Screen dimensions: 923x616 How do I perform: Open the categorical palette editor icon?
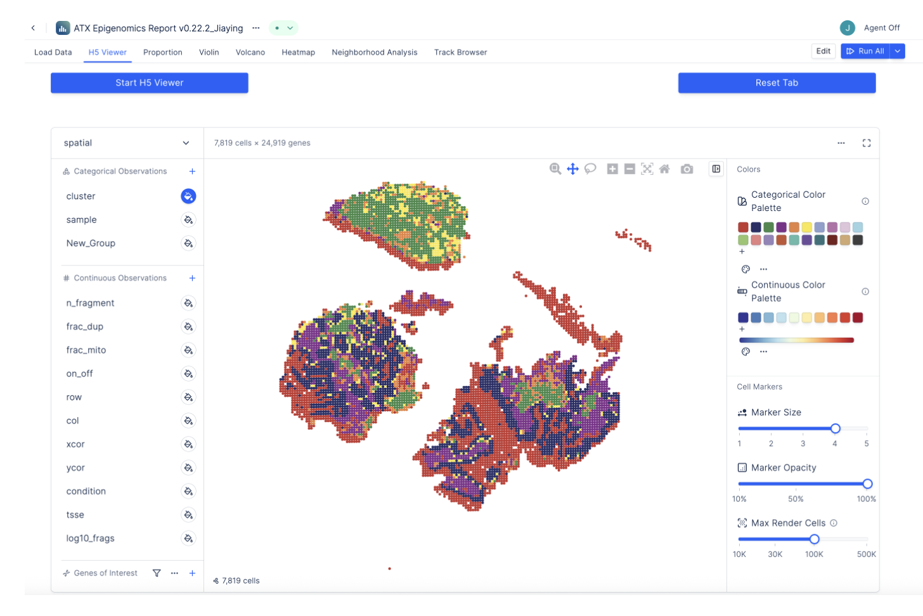point(745,269)
